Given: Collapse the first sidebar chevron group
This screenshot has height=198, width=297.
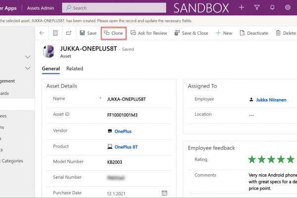Looking at the screenshot, I should click(28, 57).
